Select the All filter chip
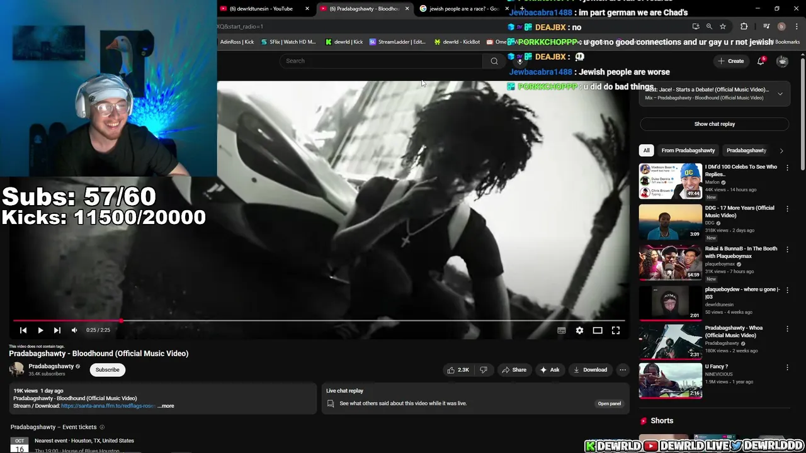806x453 pixels. coord(646,150)
